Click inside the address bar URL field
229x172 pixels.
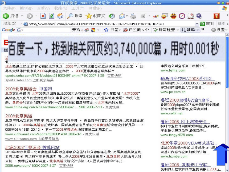coord(109,24)
